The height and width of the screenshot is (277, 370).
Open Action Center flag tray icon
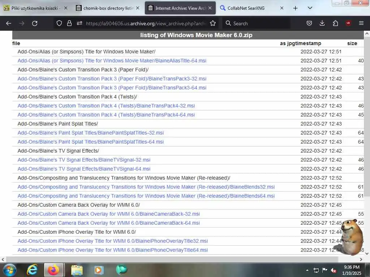coord(325,270)
